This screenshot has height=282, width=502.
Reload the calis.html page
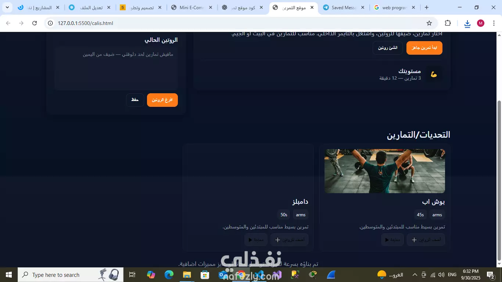click(x=35, y=23)
